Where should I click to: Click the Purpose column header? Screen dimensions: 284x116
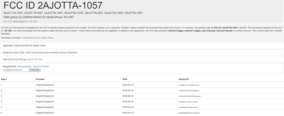click(x=40, y=79)
